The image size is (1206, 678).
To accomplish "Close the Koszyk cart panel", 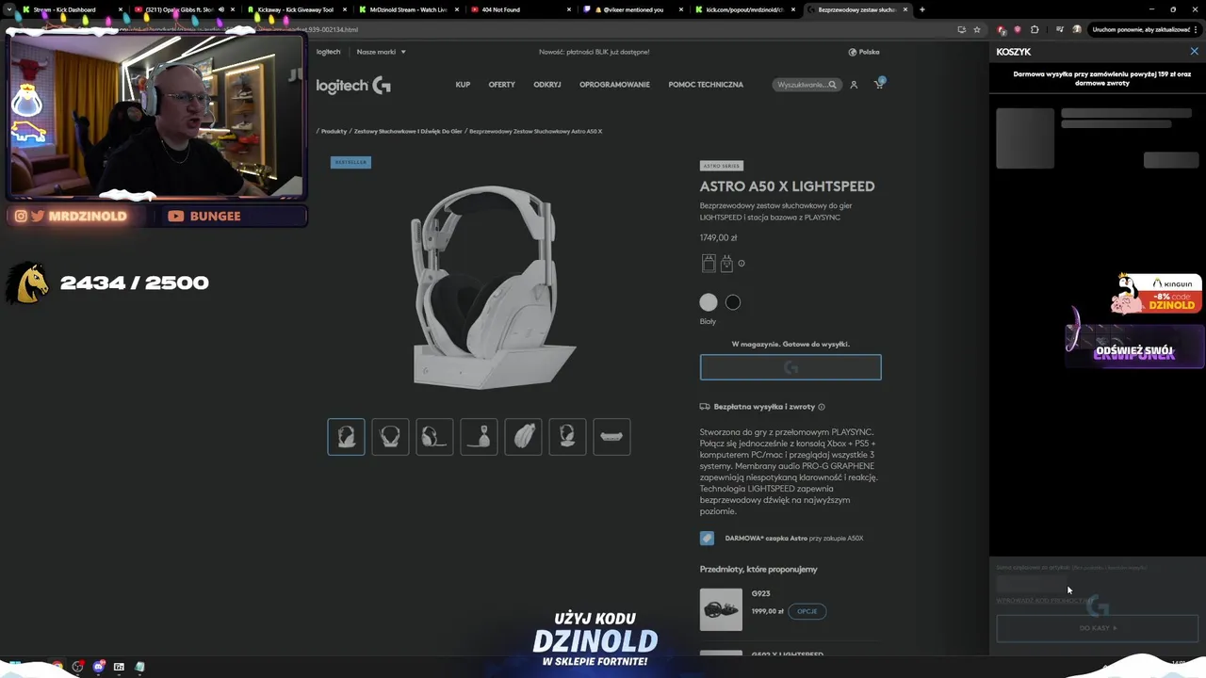I will pyautogui.click(x=1194, y=52).
